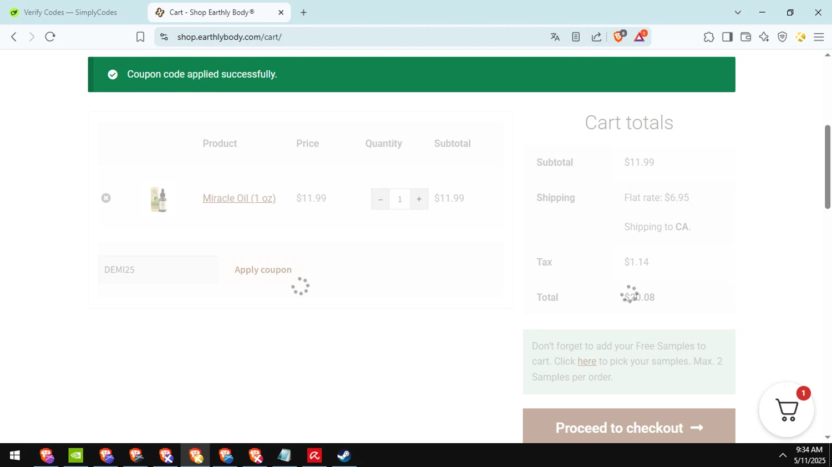Click the Product column header
The image size is (832, 467).
(x=220, y=143)
